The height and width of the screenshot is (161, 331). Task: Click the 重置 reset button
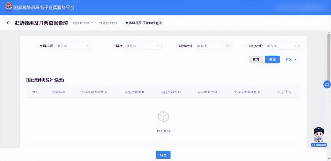coord(256,59)
